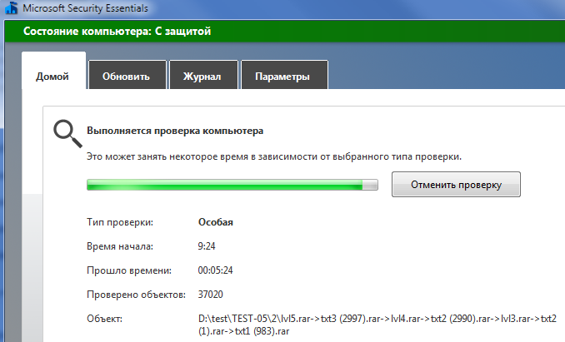This screenshot has width=565, height=342.
Task: Click the elapsed time value 00:05:24
Action: click(x=215, y=270)
